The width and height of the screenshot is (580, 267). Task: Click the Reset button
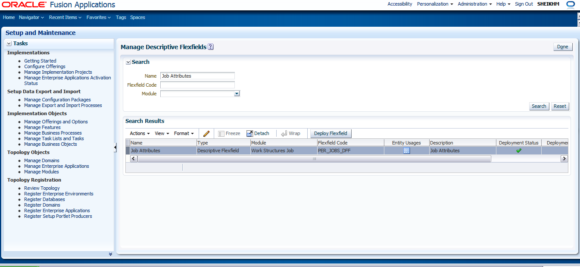(x=560, y=106)
